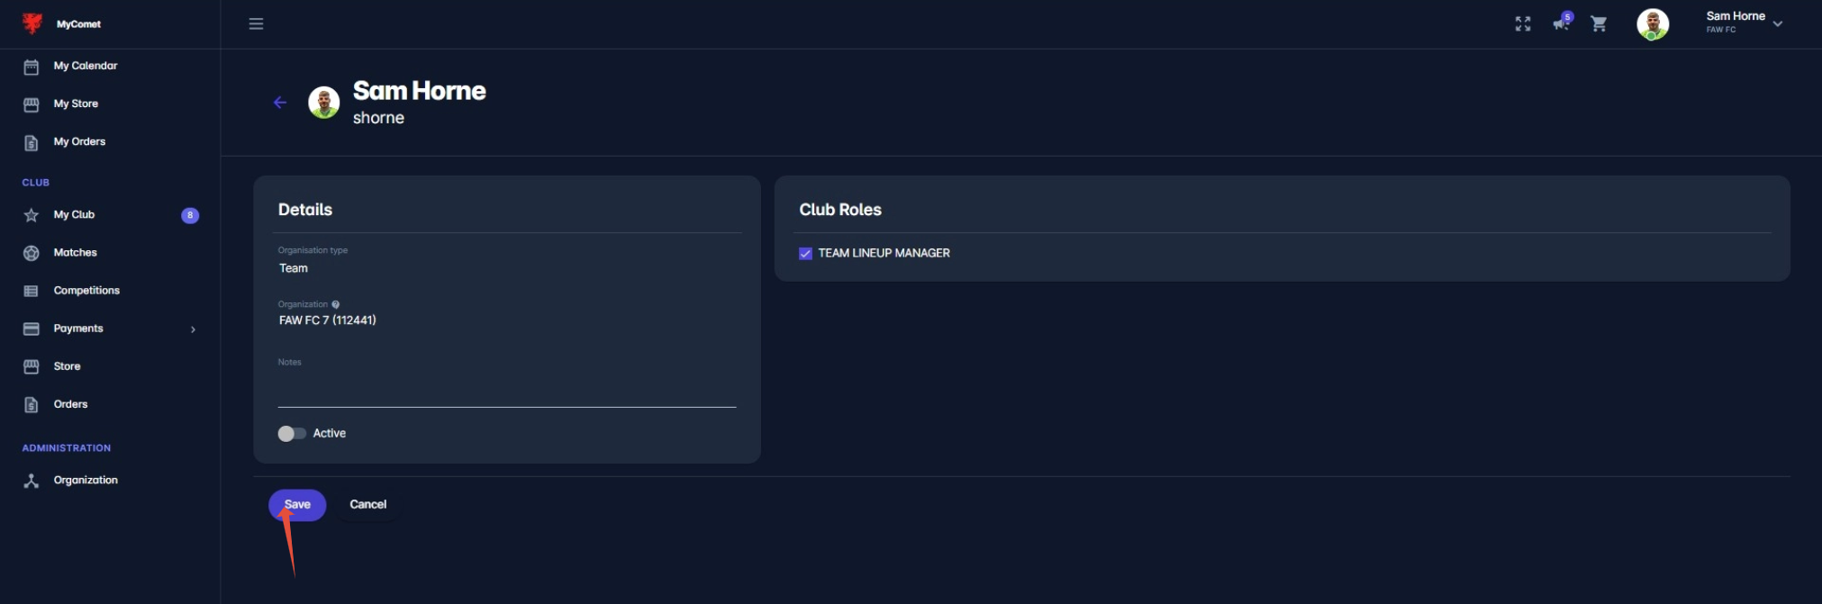
Task: Open the shopping cart icon
Action: pos(1599,24)
